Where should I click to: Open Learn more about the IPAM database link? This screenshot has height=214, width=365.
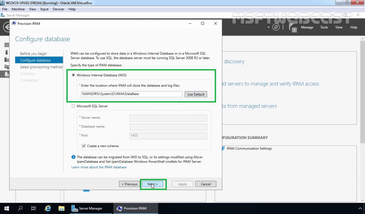pos(99,167)
